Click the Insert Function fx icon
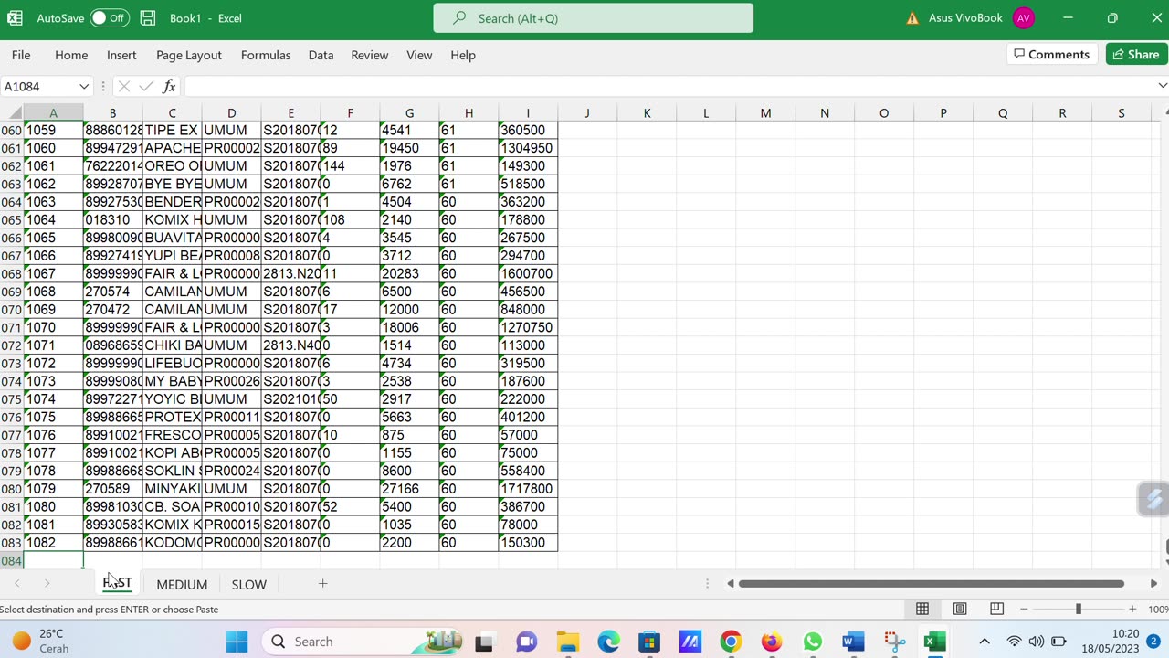Image resolution: width=1169 pixels, height=658 pixels. pos(169,87)
